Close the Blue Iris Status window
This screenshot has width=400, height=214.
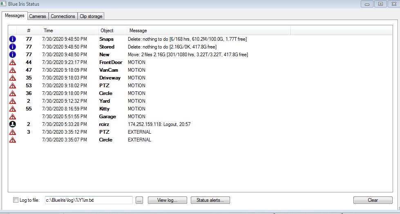(394, 4)
